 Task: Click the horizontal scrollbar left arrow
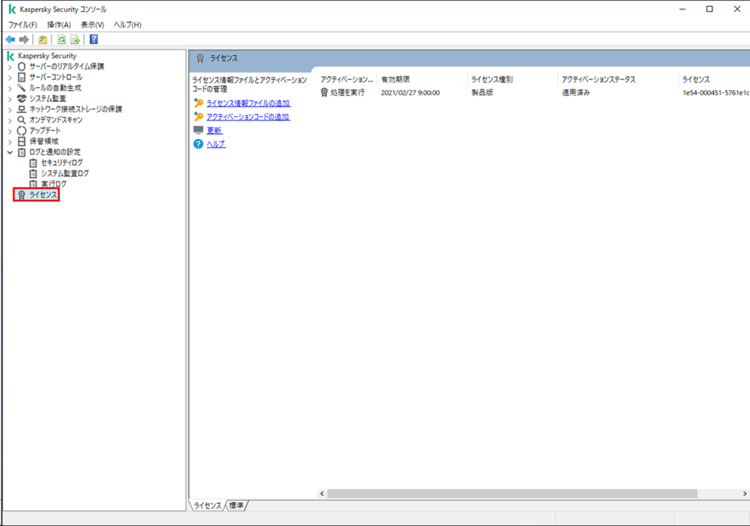[322, 494]
